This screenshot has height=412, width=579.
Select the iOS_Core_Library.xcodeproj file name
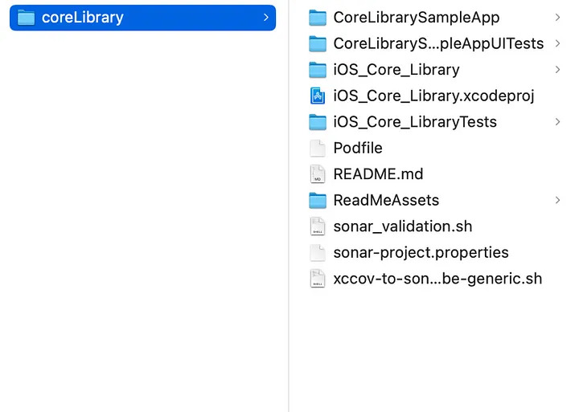433,96
